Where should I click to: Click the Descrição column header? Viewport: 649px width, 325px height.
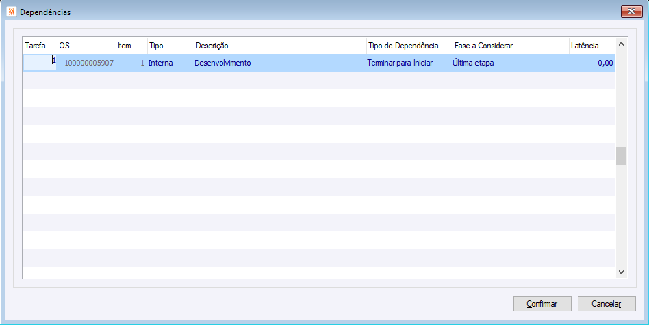(280, 46)
